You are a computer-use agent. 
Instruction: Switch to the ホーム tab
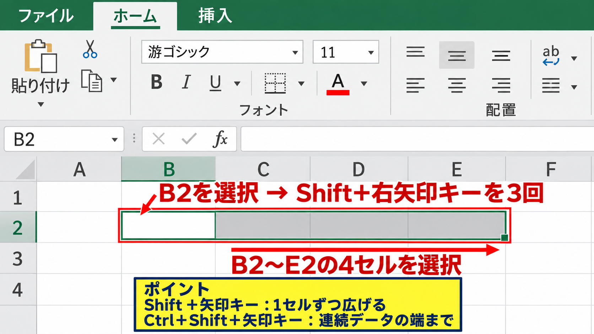(135, 16)
